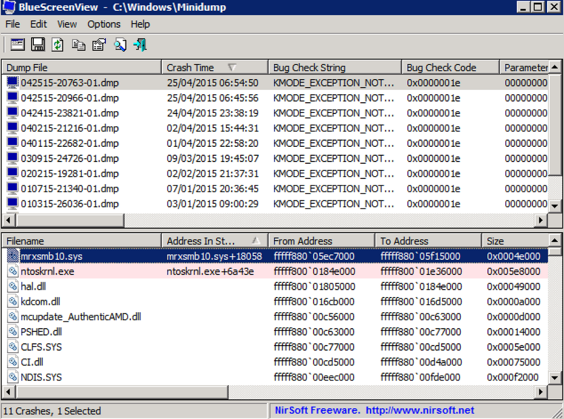564x419 pixels.
Task: Sort by Bug Check String column
Action: point(334,67)
